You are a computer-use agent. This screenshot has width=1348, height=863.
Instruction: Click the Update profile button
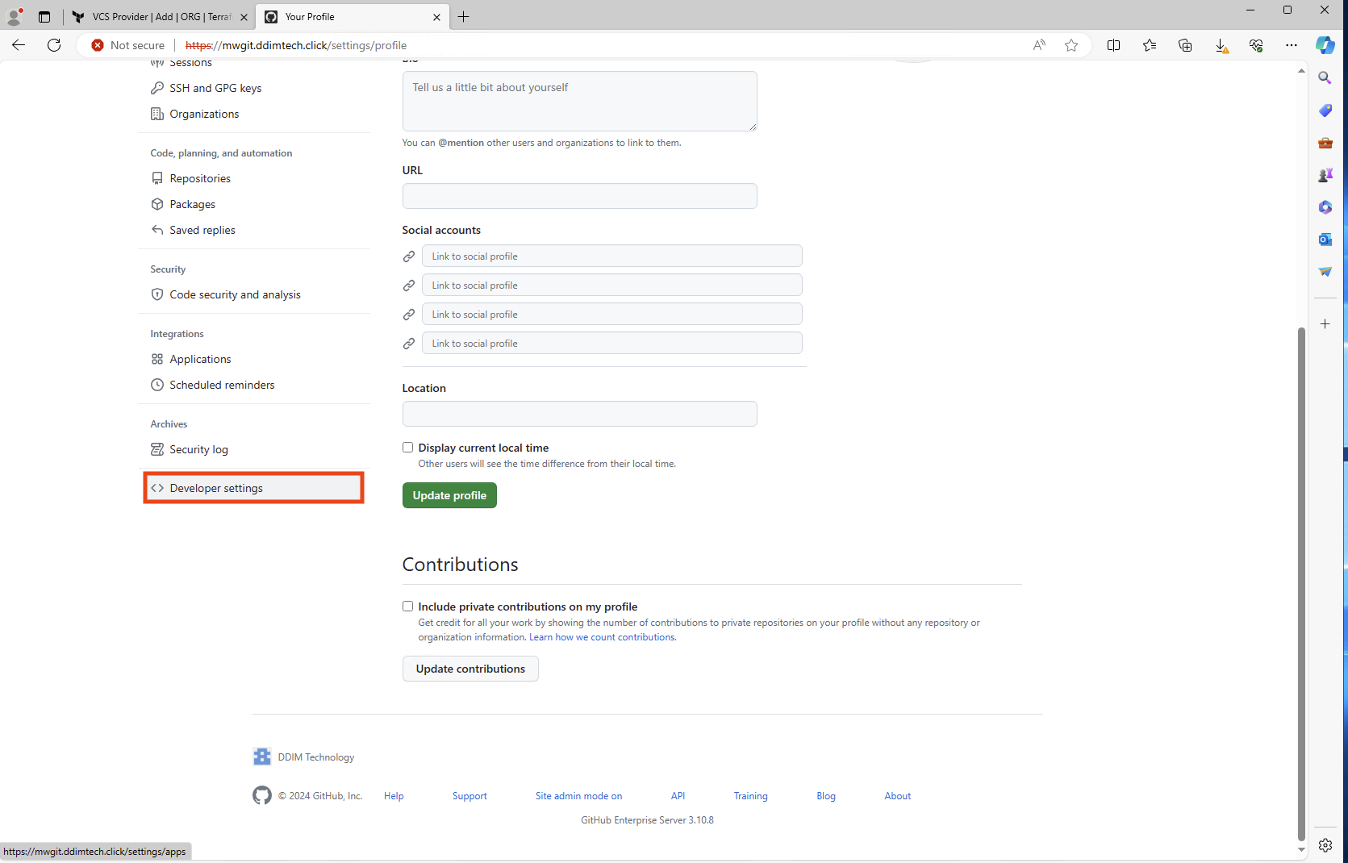point(449,495)
